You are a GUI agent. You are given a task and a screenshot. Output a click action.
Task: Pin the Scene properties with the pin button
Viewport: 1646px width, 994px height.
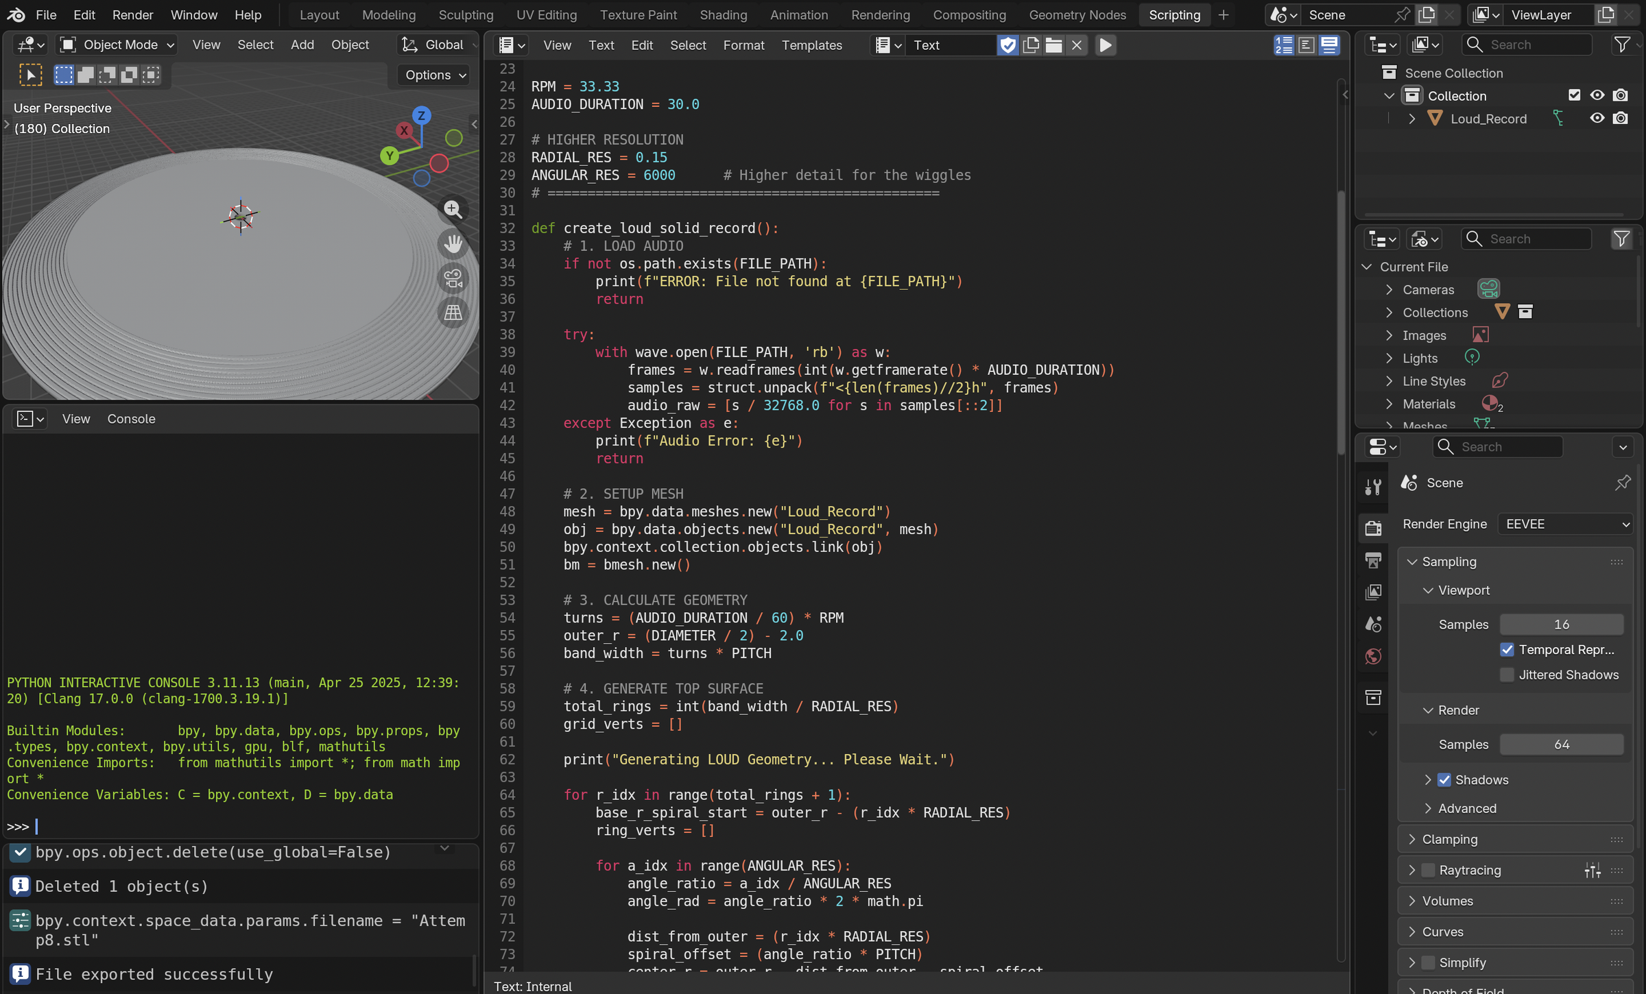1623,483
